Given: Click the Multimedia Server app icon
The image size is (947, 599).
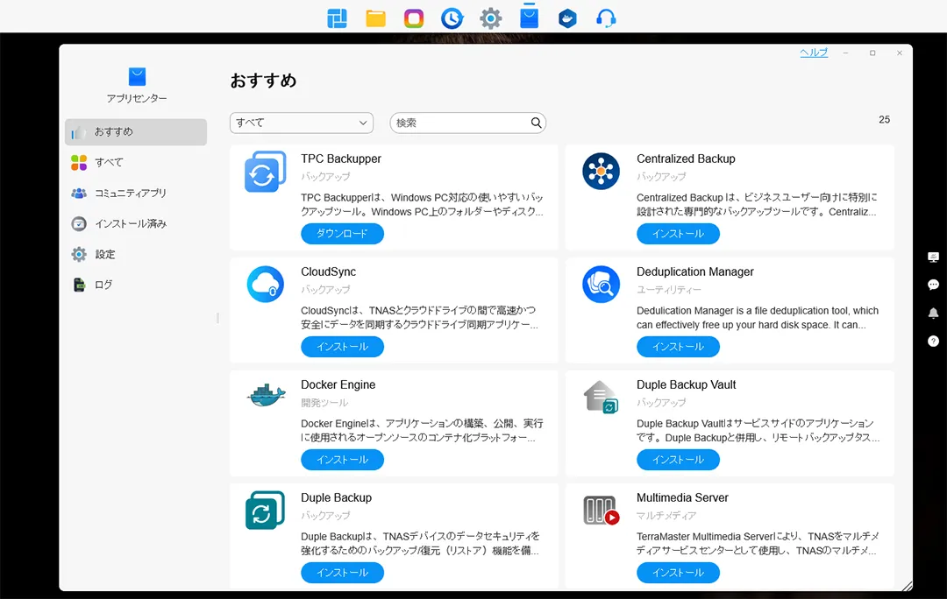Looking at the screenshot, I should coord(601,510).
